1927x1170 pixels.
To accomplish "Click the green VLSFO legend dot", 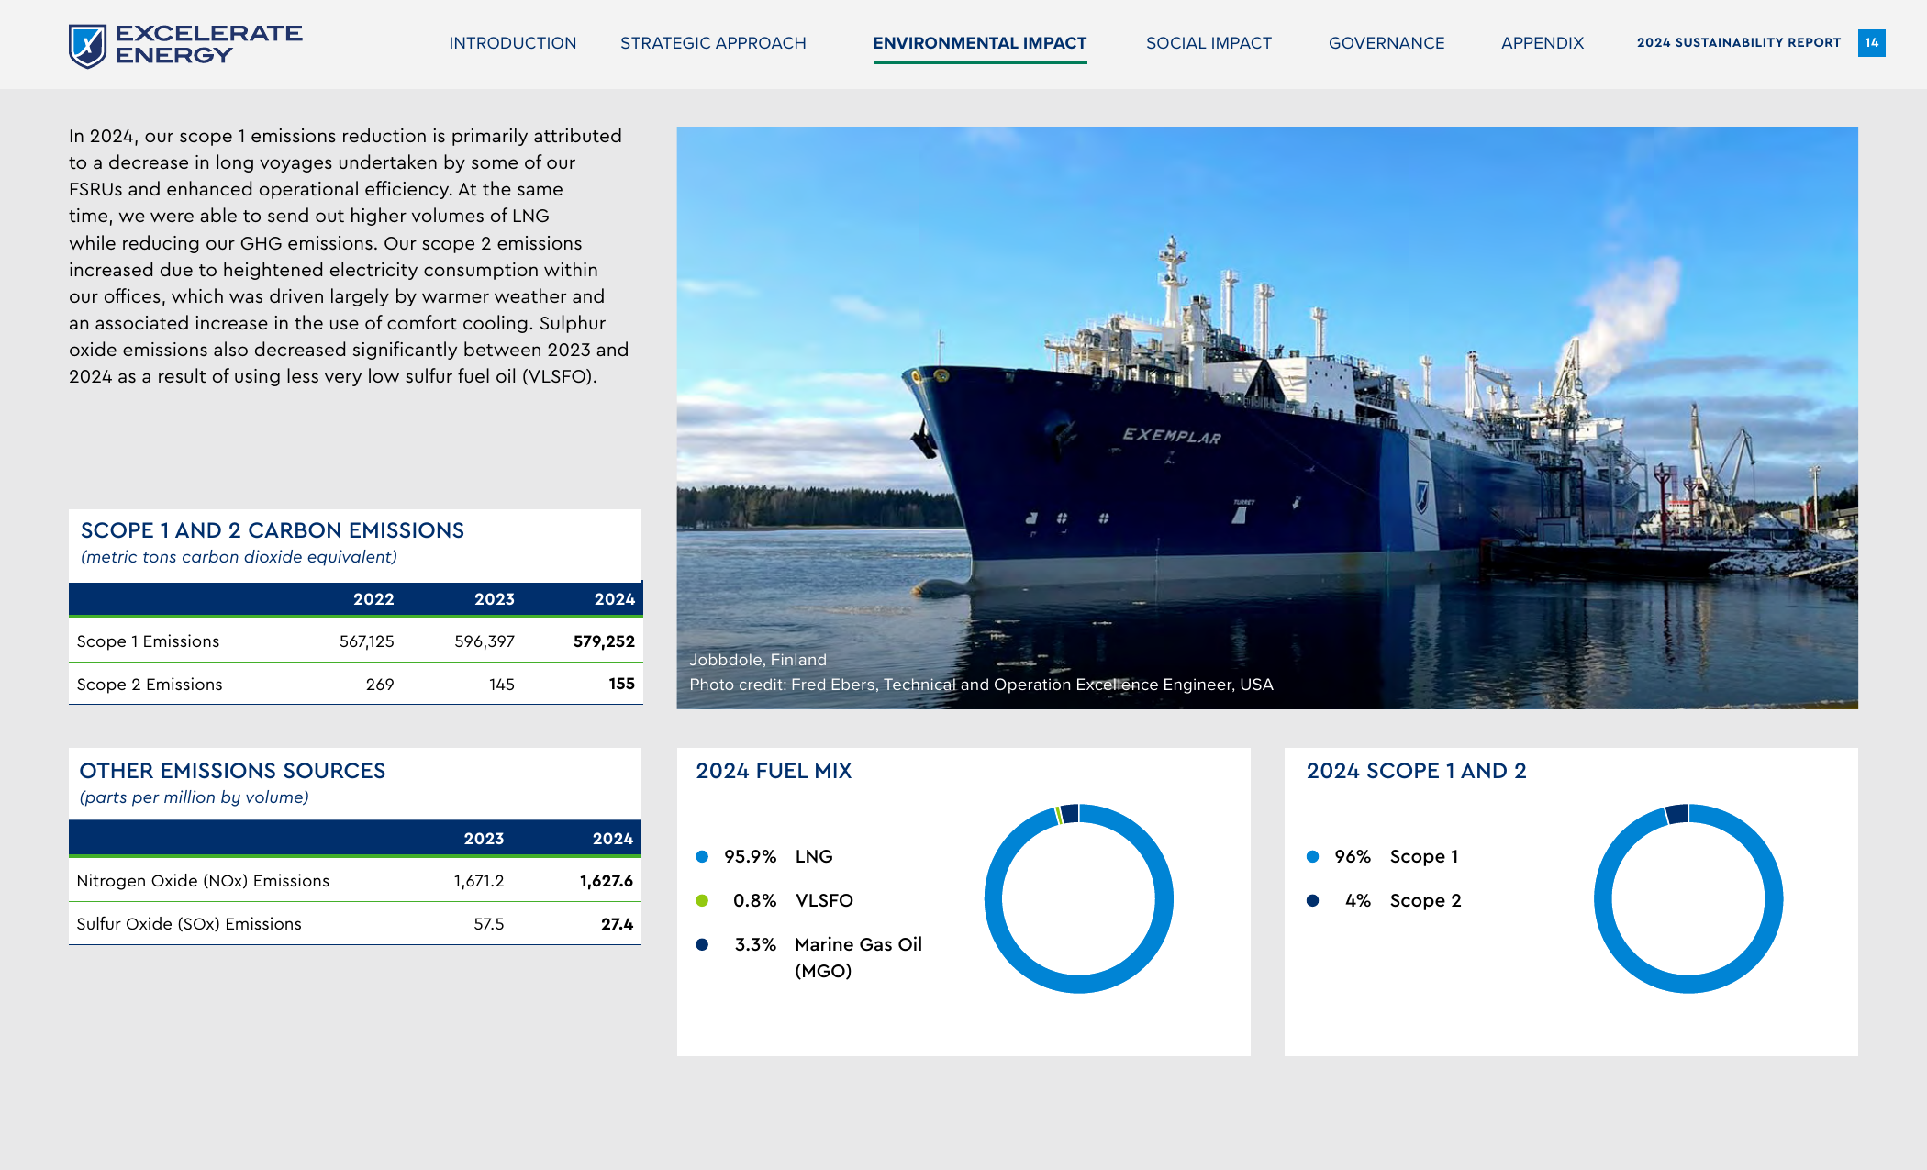I will tap(702, 900).
